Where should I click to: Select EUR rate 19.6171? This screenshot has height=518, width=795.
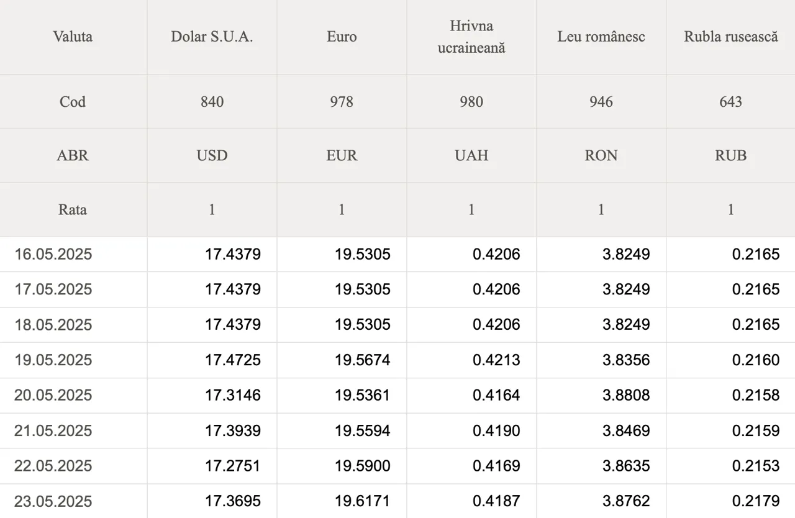coord(363,501)
